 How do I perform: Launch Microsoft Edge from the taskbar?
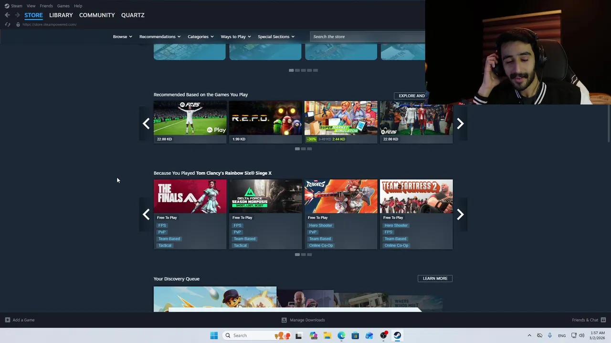(341, 335)
